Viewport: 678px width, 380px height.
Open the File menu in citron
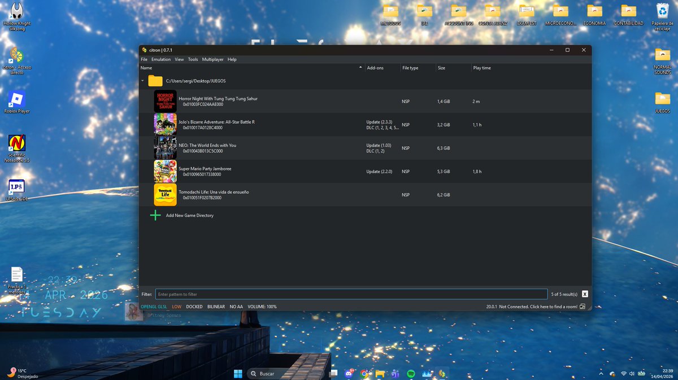point(144,59)
